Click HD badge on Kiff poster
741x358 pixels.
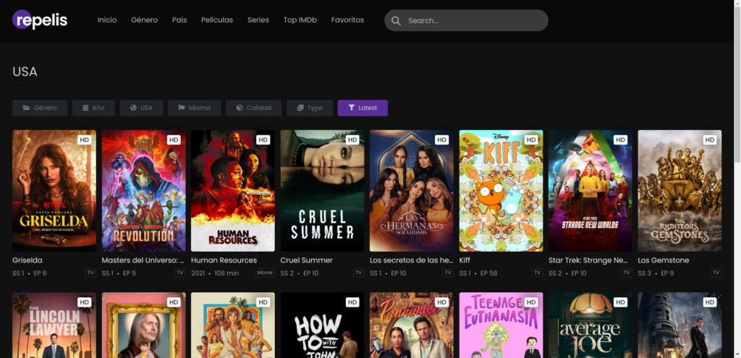click(531, 140)
